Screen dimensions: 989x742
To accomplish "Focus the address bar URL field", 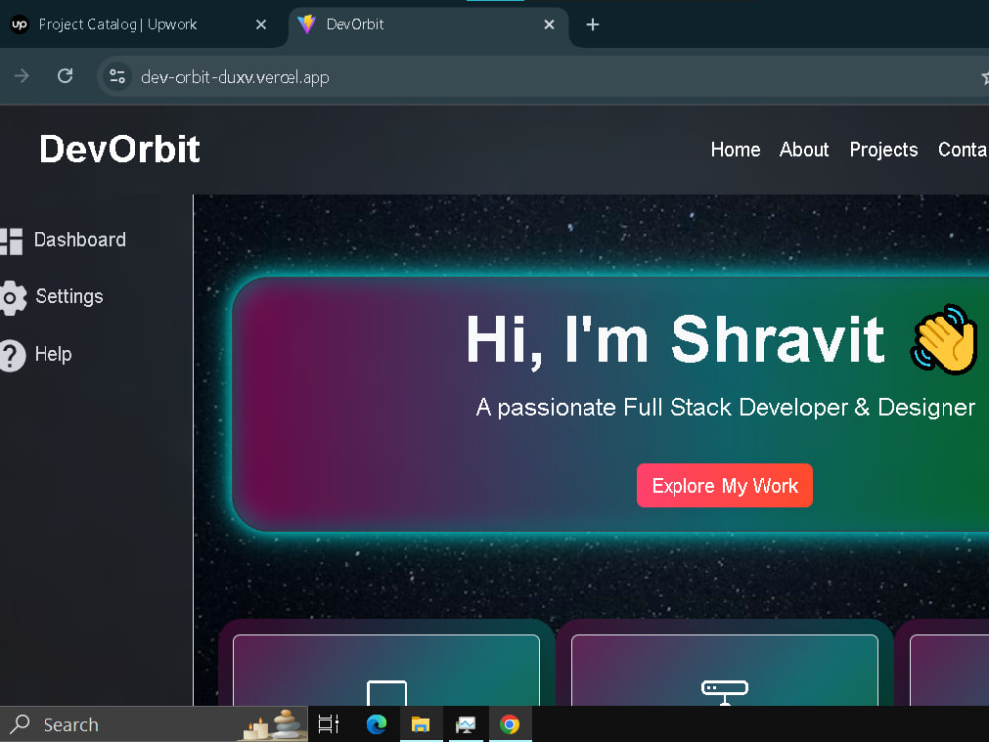I will pyautogui.click(x=542, y=77).
